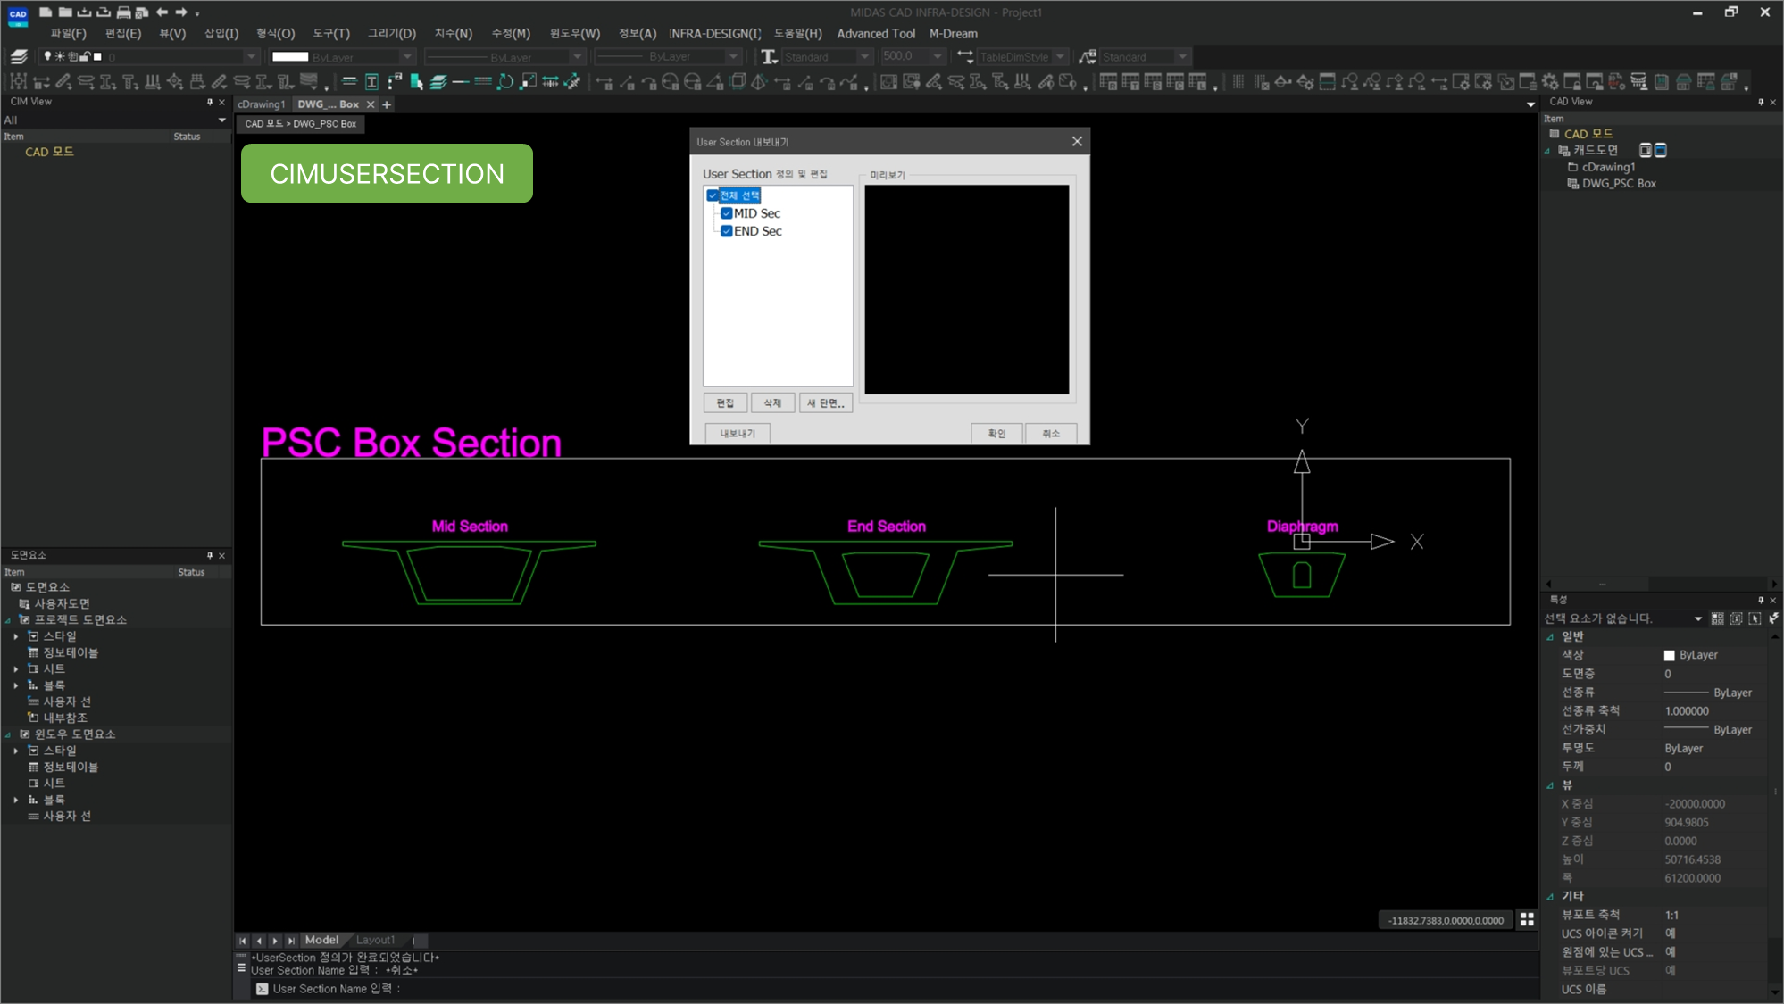Uncheck the END Sec checkbox

(727, 231)
